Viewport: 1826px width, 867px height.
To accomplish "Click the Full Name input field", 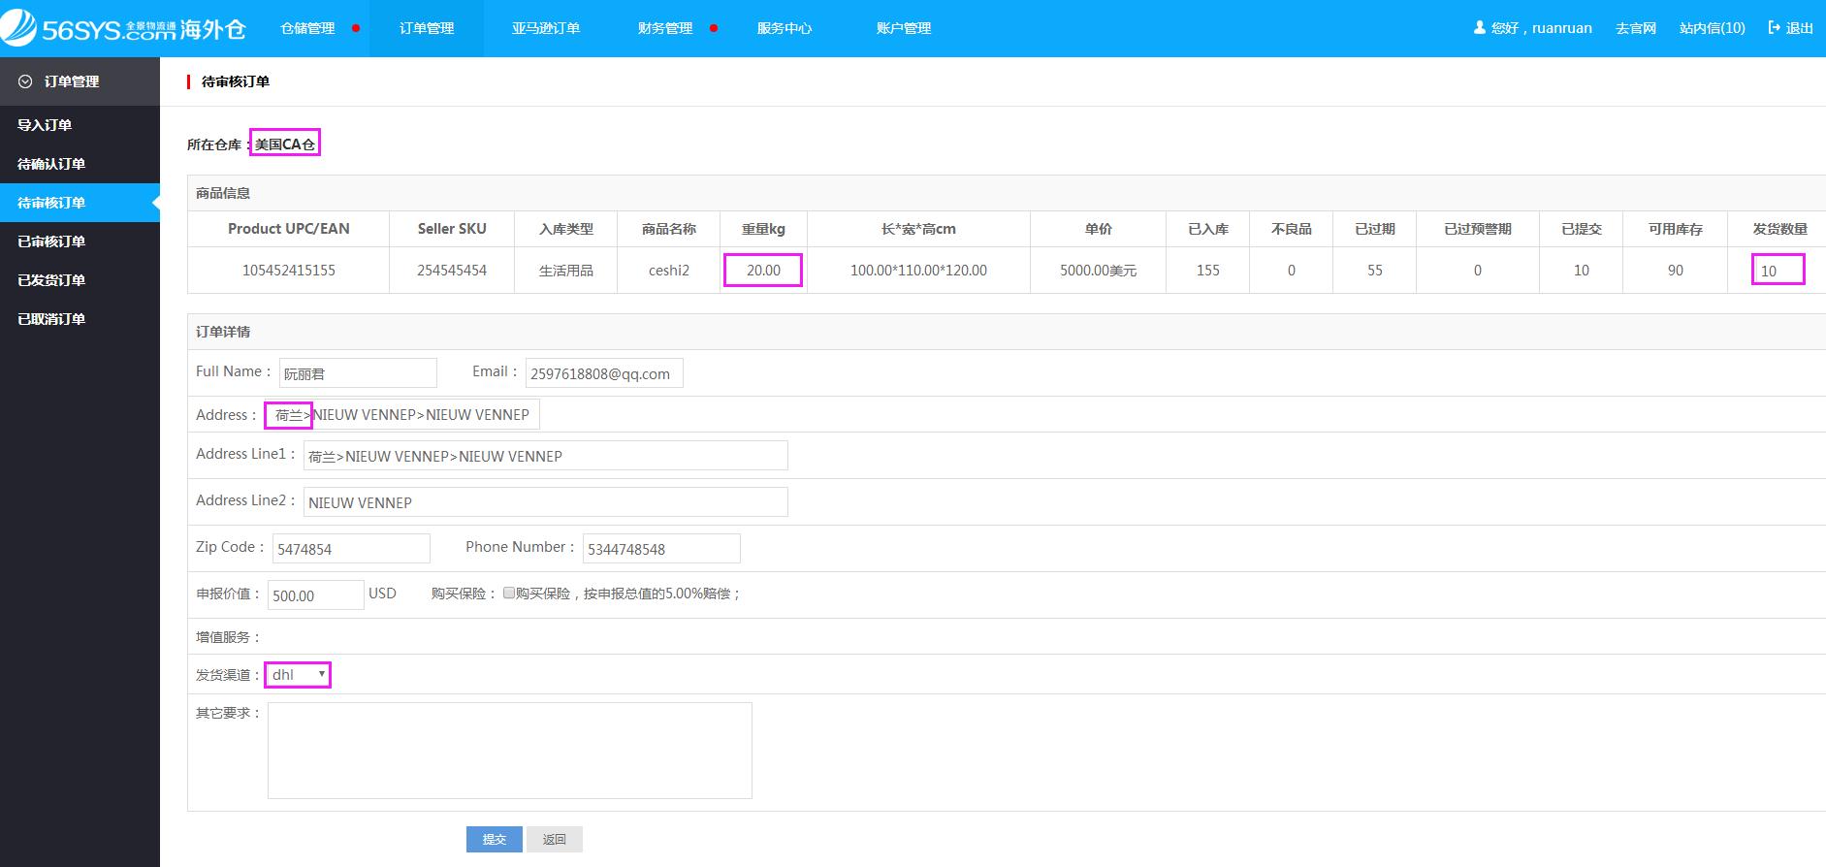I will 358,373.
